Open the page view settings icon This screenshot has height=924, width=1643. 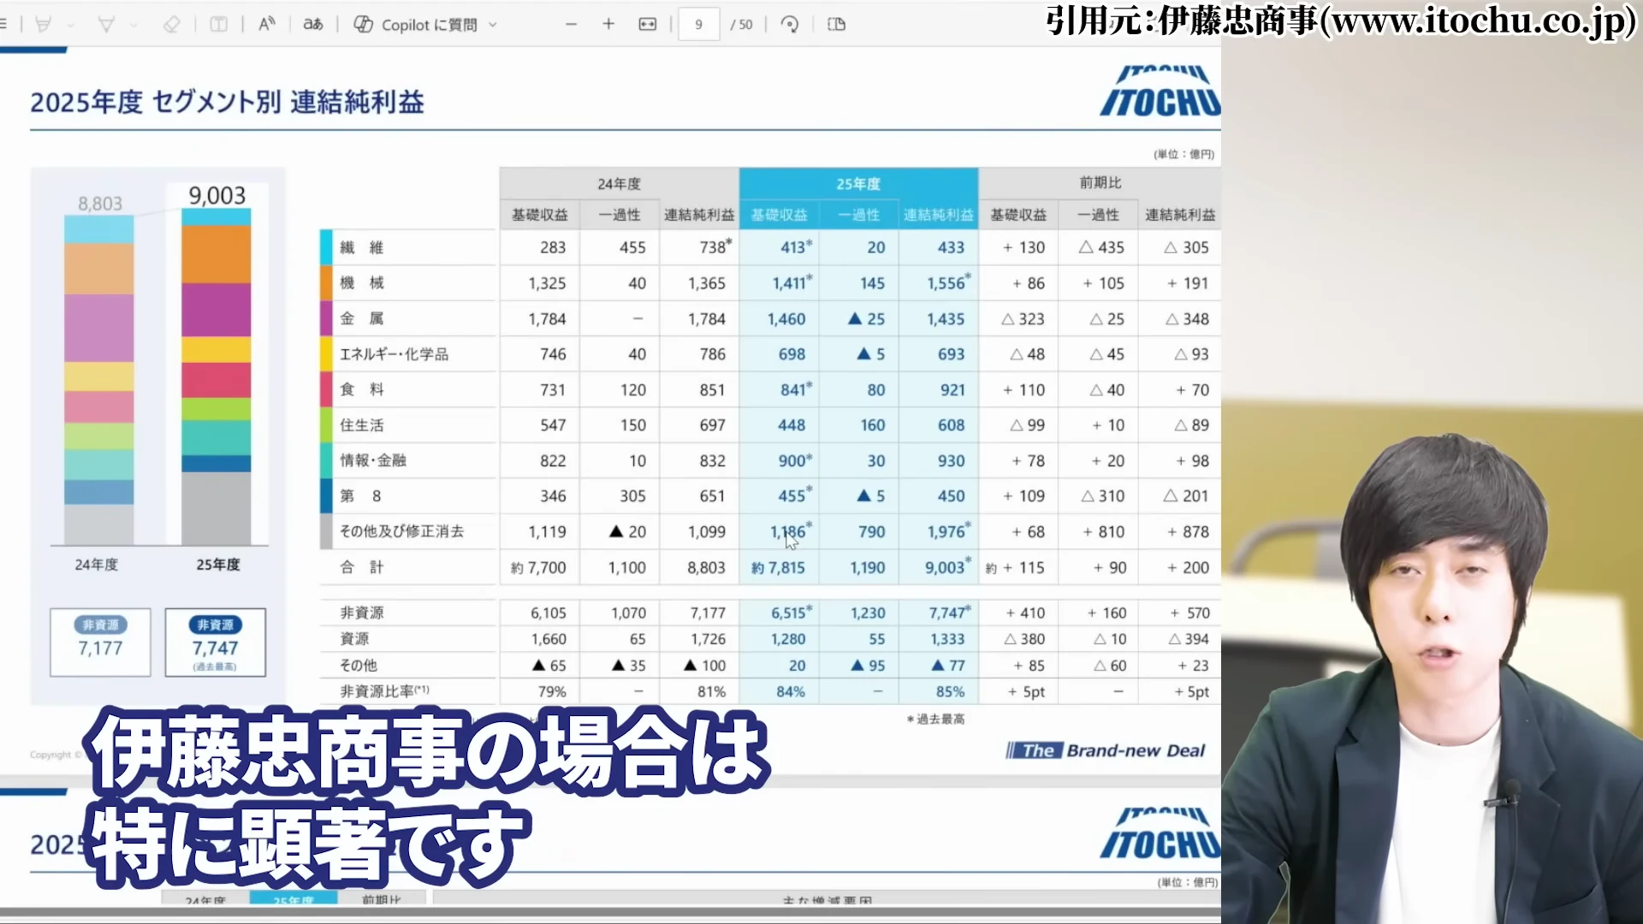[x=837, y=24]
